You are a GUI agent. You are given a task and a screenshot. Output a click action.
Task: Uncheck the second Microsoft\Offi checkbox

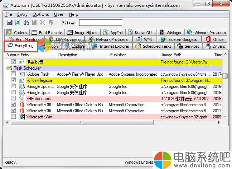[13, 110]
